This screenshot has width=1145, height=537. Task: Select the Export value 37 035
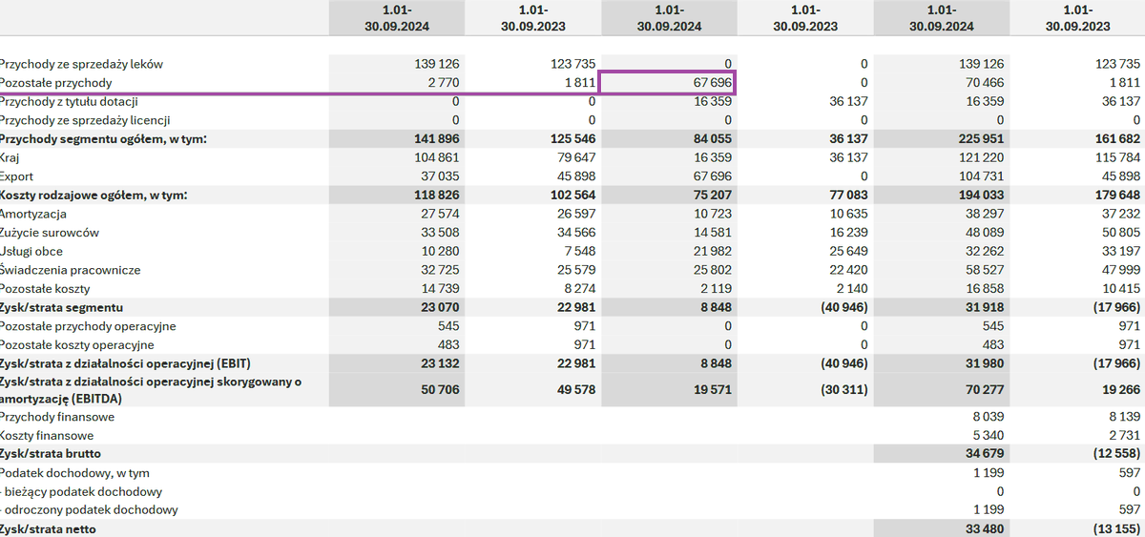(442, 176)
